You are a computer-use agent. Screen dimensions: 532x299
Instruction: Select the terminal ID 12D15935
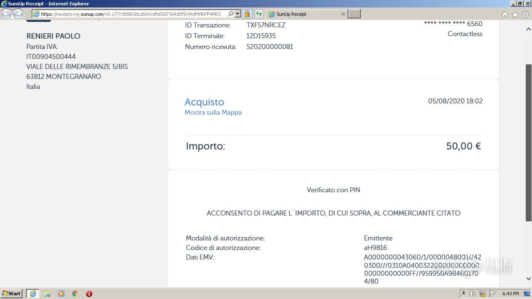click(x=261, y=36)
